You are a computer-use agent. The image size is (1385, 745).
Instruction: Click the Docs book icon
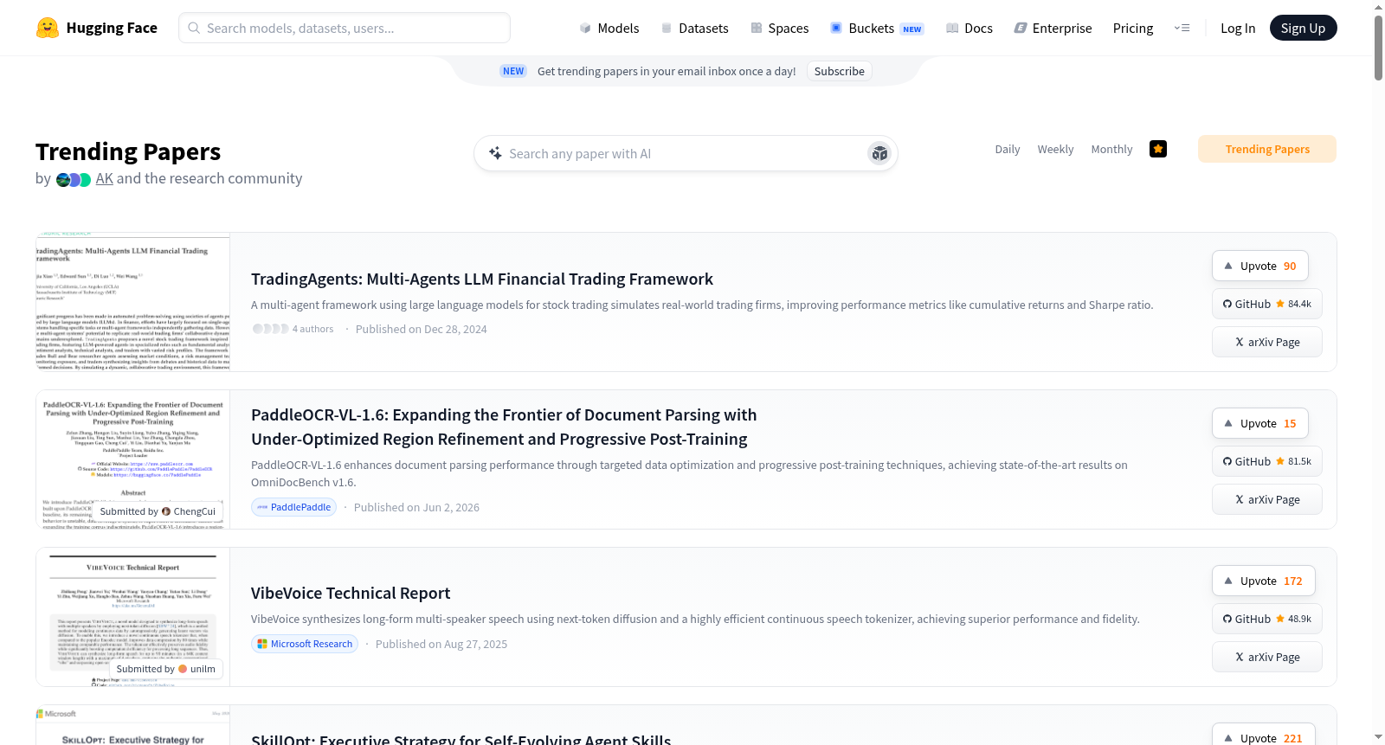[x=952, y=28]
